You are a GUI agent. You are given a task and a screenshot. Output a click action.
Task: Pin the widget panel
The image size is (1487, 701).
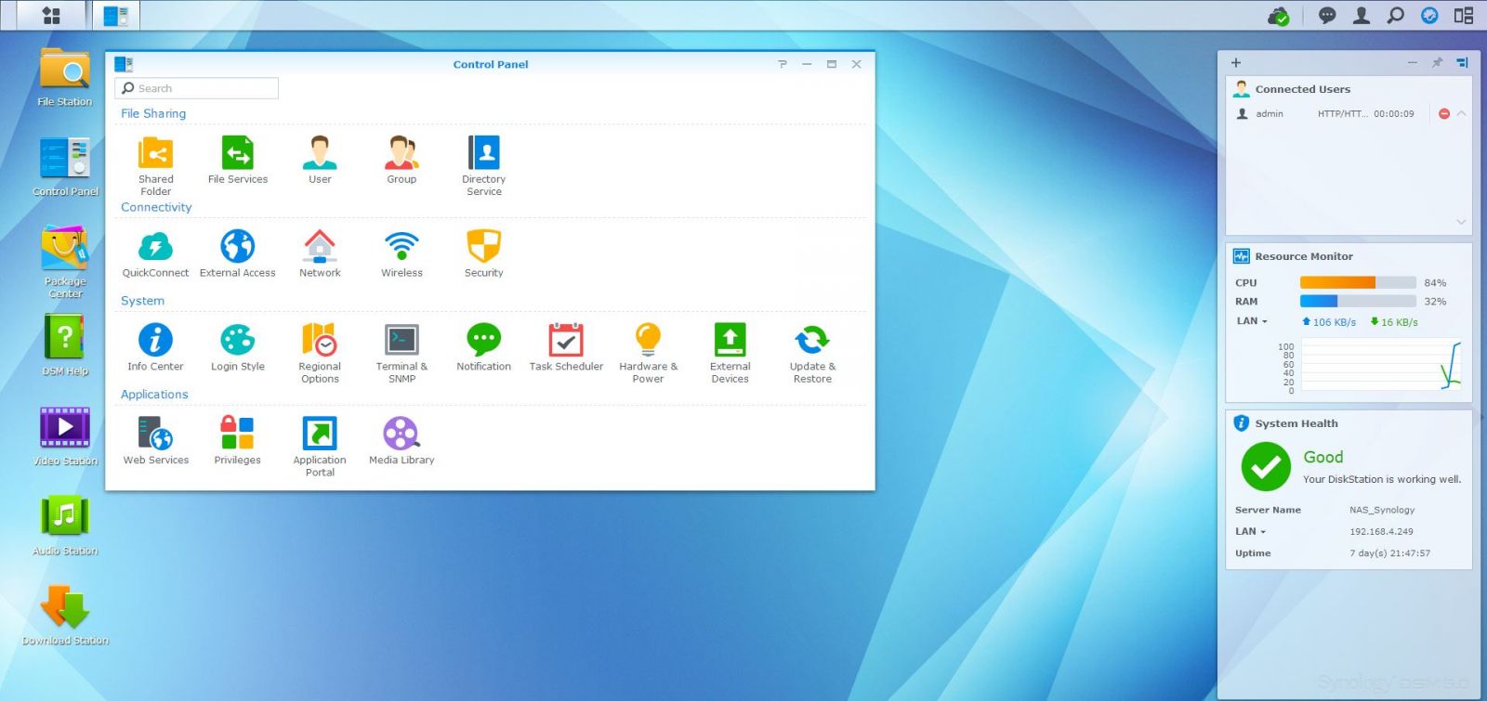click(1437, 63)
